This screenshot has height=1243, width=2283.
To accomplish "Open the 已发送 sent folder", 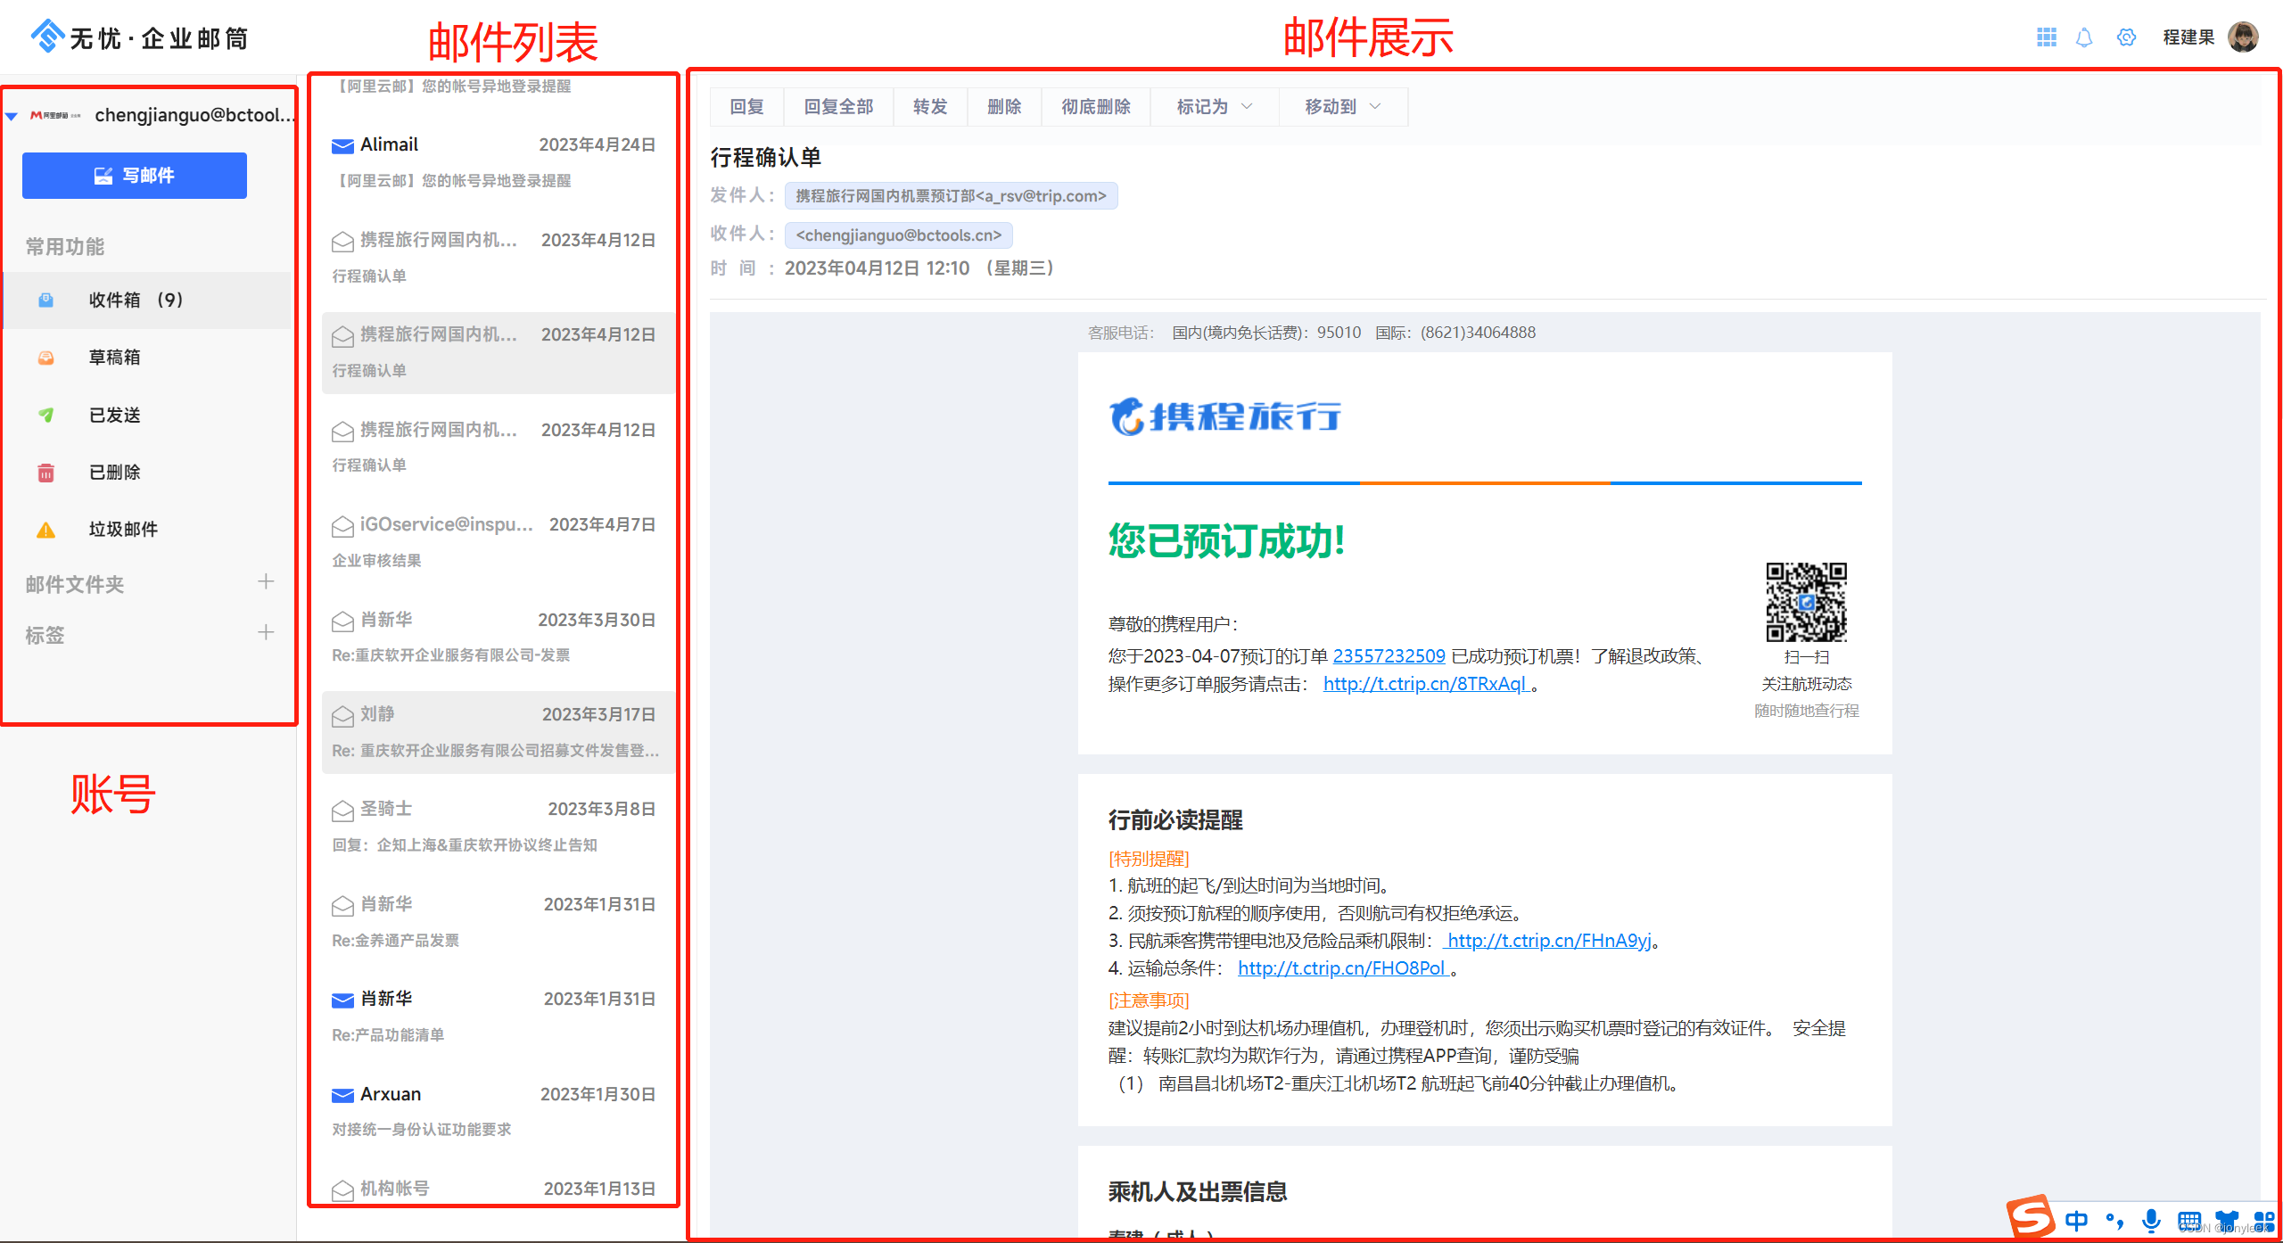I will pos(114,416).
